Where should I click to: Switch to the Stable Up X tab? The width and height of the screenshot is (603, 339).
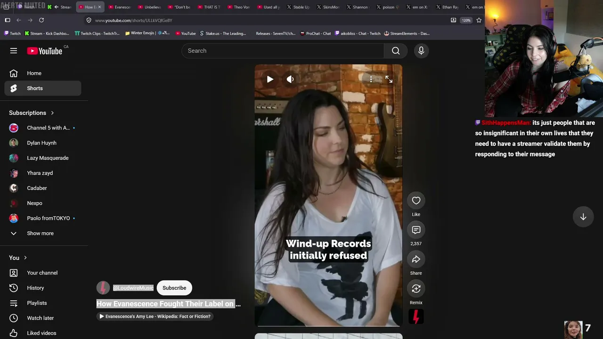pos(298,7)
